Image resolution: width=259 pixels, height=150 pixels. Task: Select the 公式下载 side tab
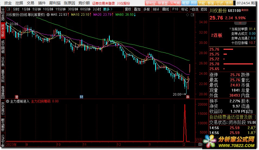(3, 140)
